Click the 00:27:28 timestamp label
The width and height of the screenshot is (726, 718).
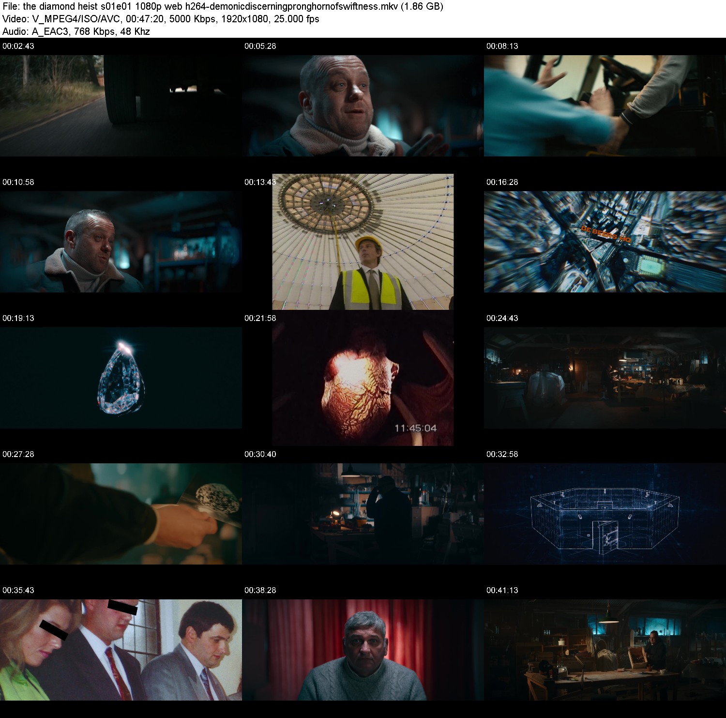18,454
